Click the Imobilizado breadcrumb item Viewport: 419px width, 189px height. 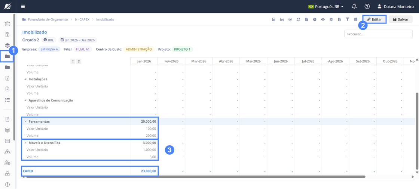pyautogui.click(x=105, y=19)
